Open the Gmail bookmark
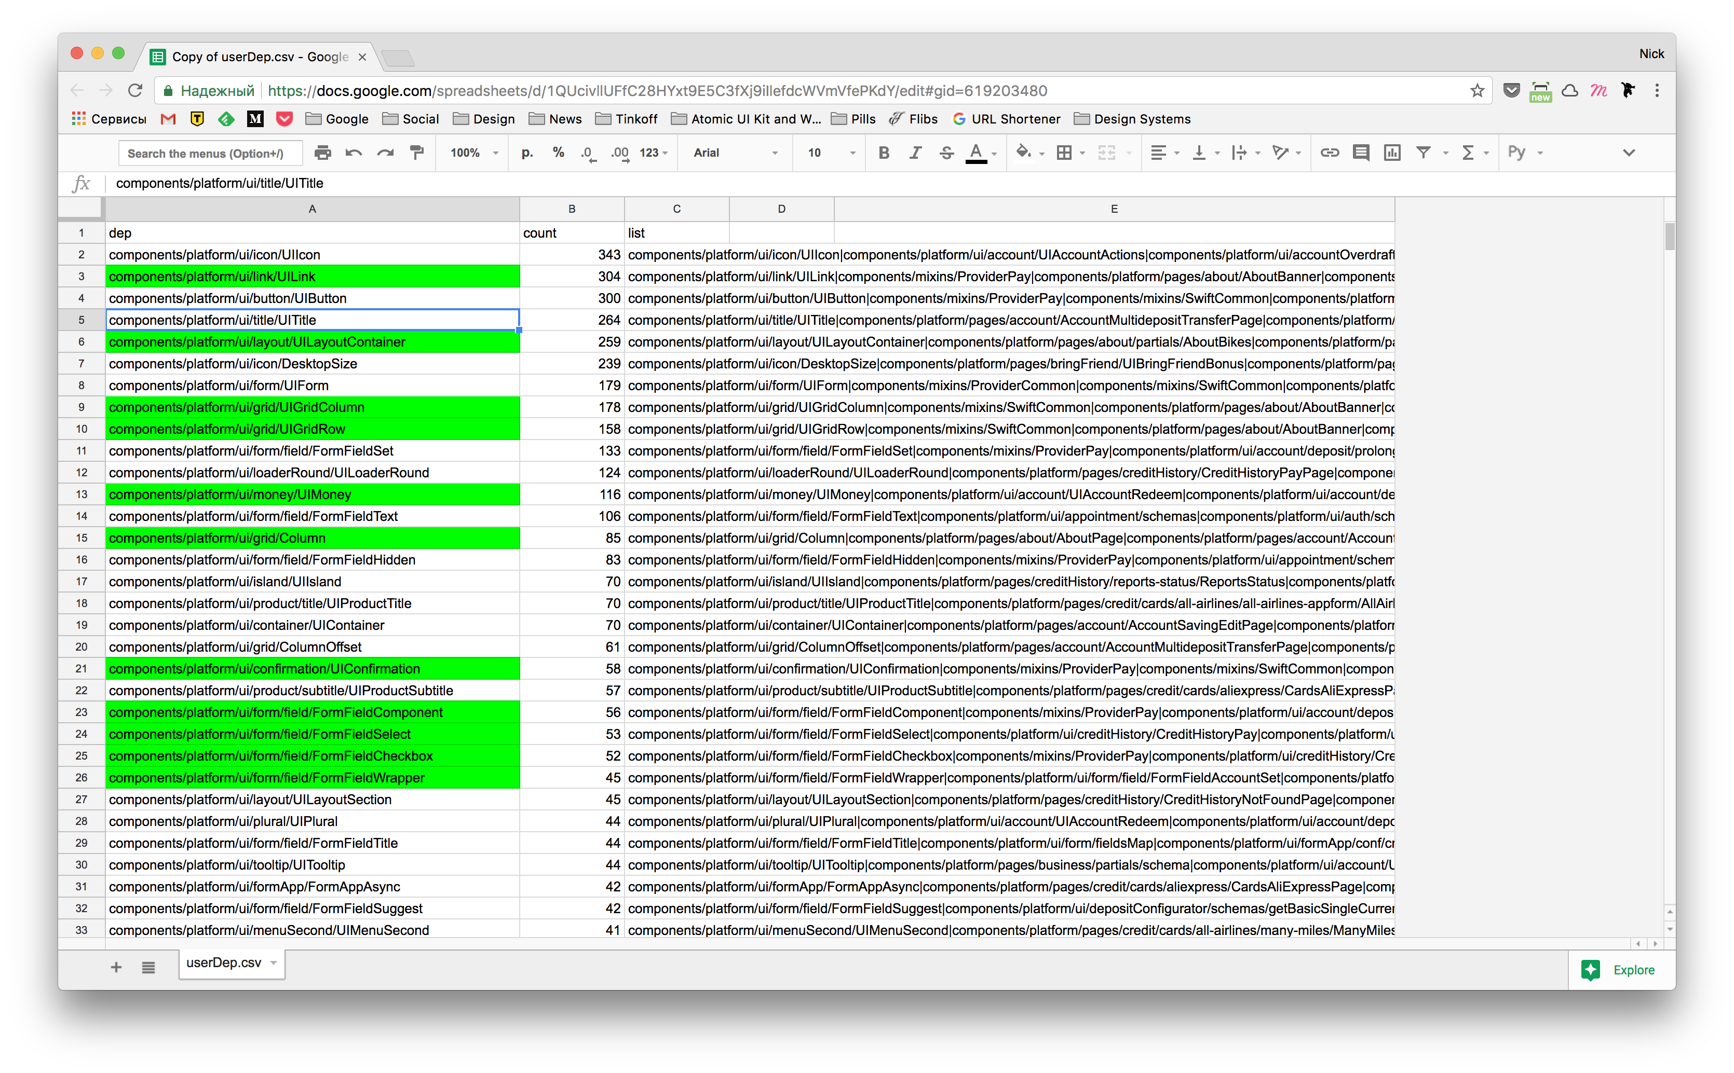The width and height of the screenshot is (1734, 1073). click(x=168, y=118)
